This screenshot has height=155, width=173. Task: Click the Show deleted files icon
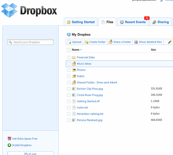click(x=136, y=42)
